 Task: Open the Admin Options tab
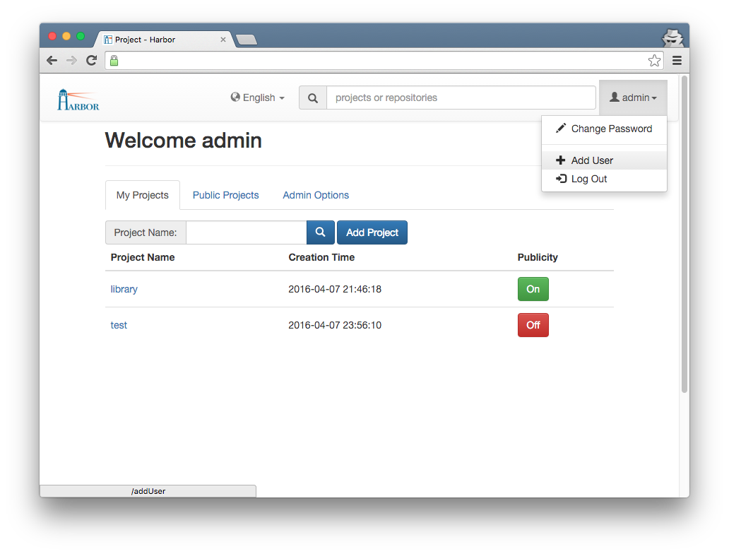pyautogui.click(x=316, y=195)
